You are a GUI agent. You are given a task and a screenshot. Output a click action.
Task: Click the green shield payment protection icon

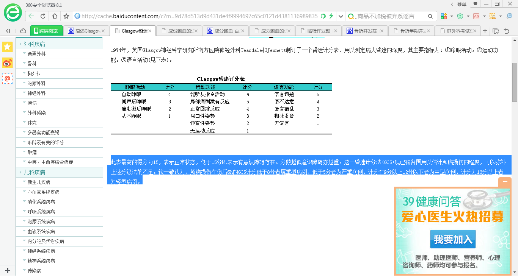click(x=460, y=17)
